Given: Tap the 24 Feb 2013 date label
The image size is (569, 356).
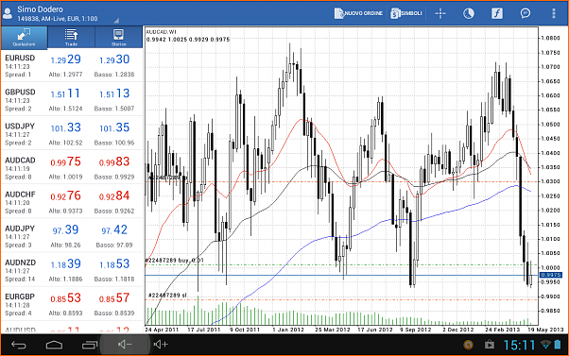Looking at the screenshot, I should click(x=502, y=330).
